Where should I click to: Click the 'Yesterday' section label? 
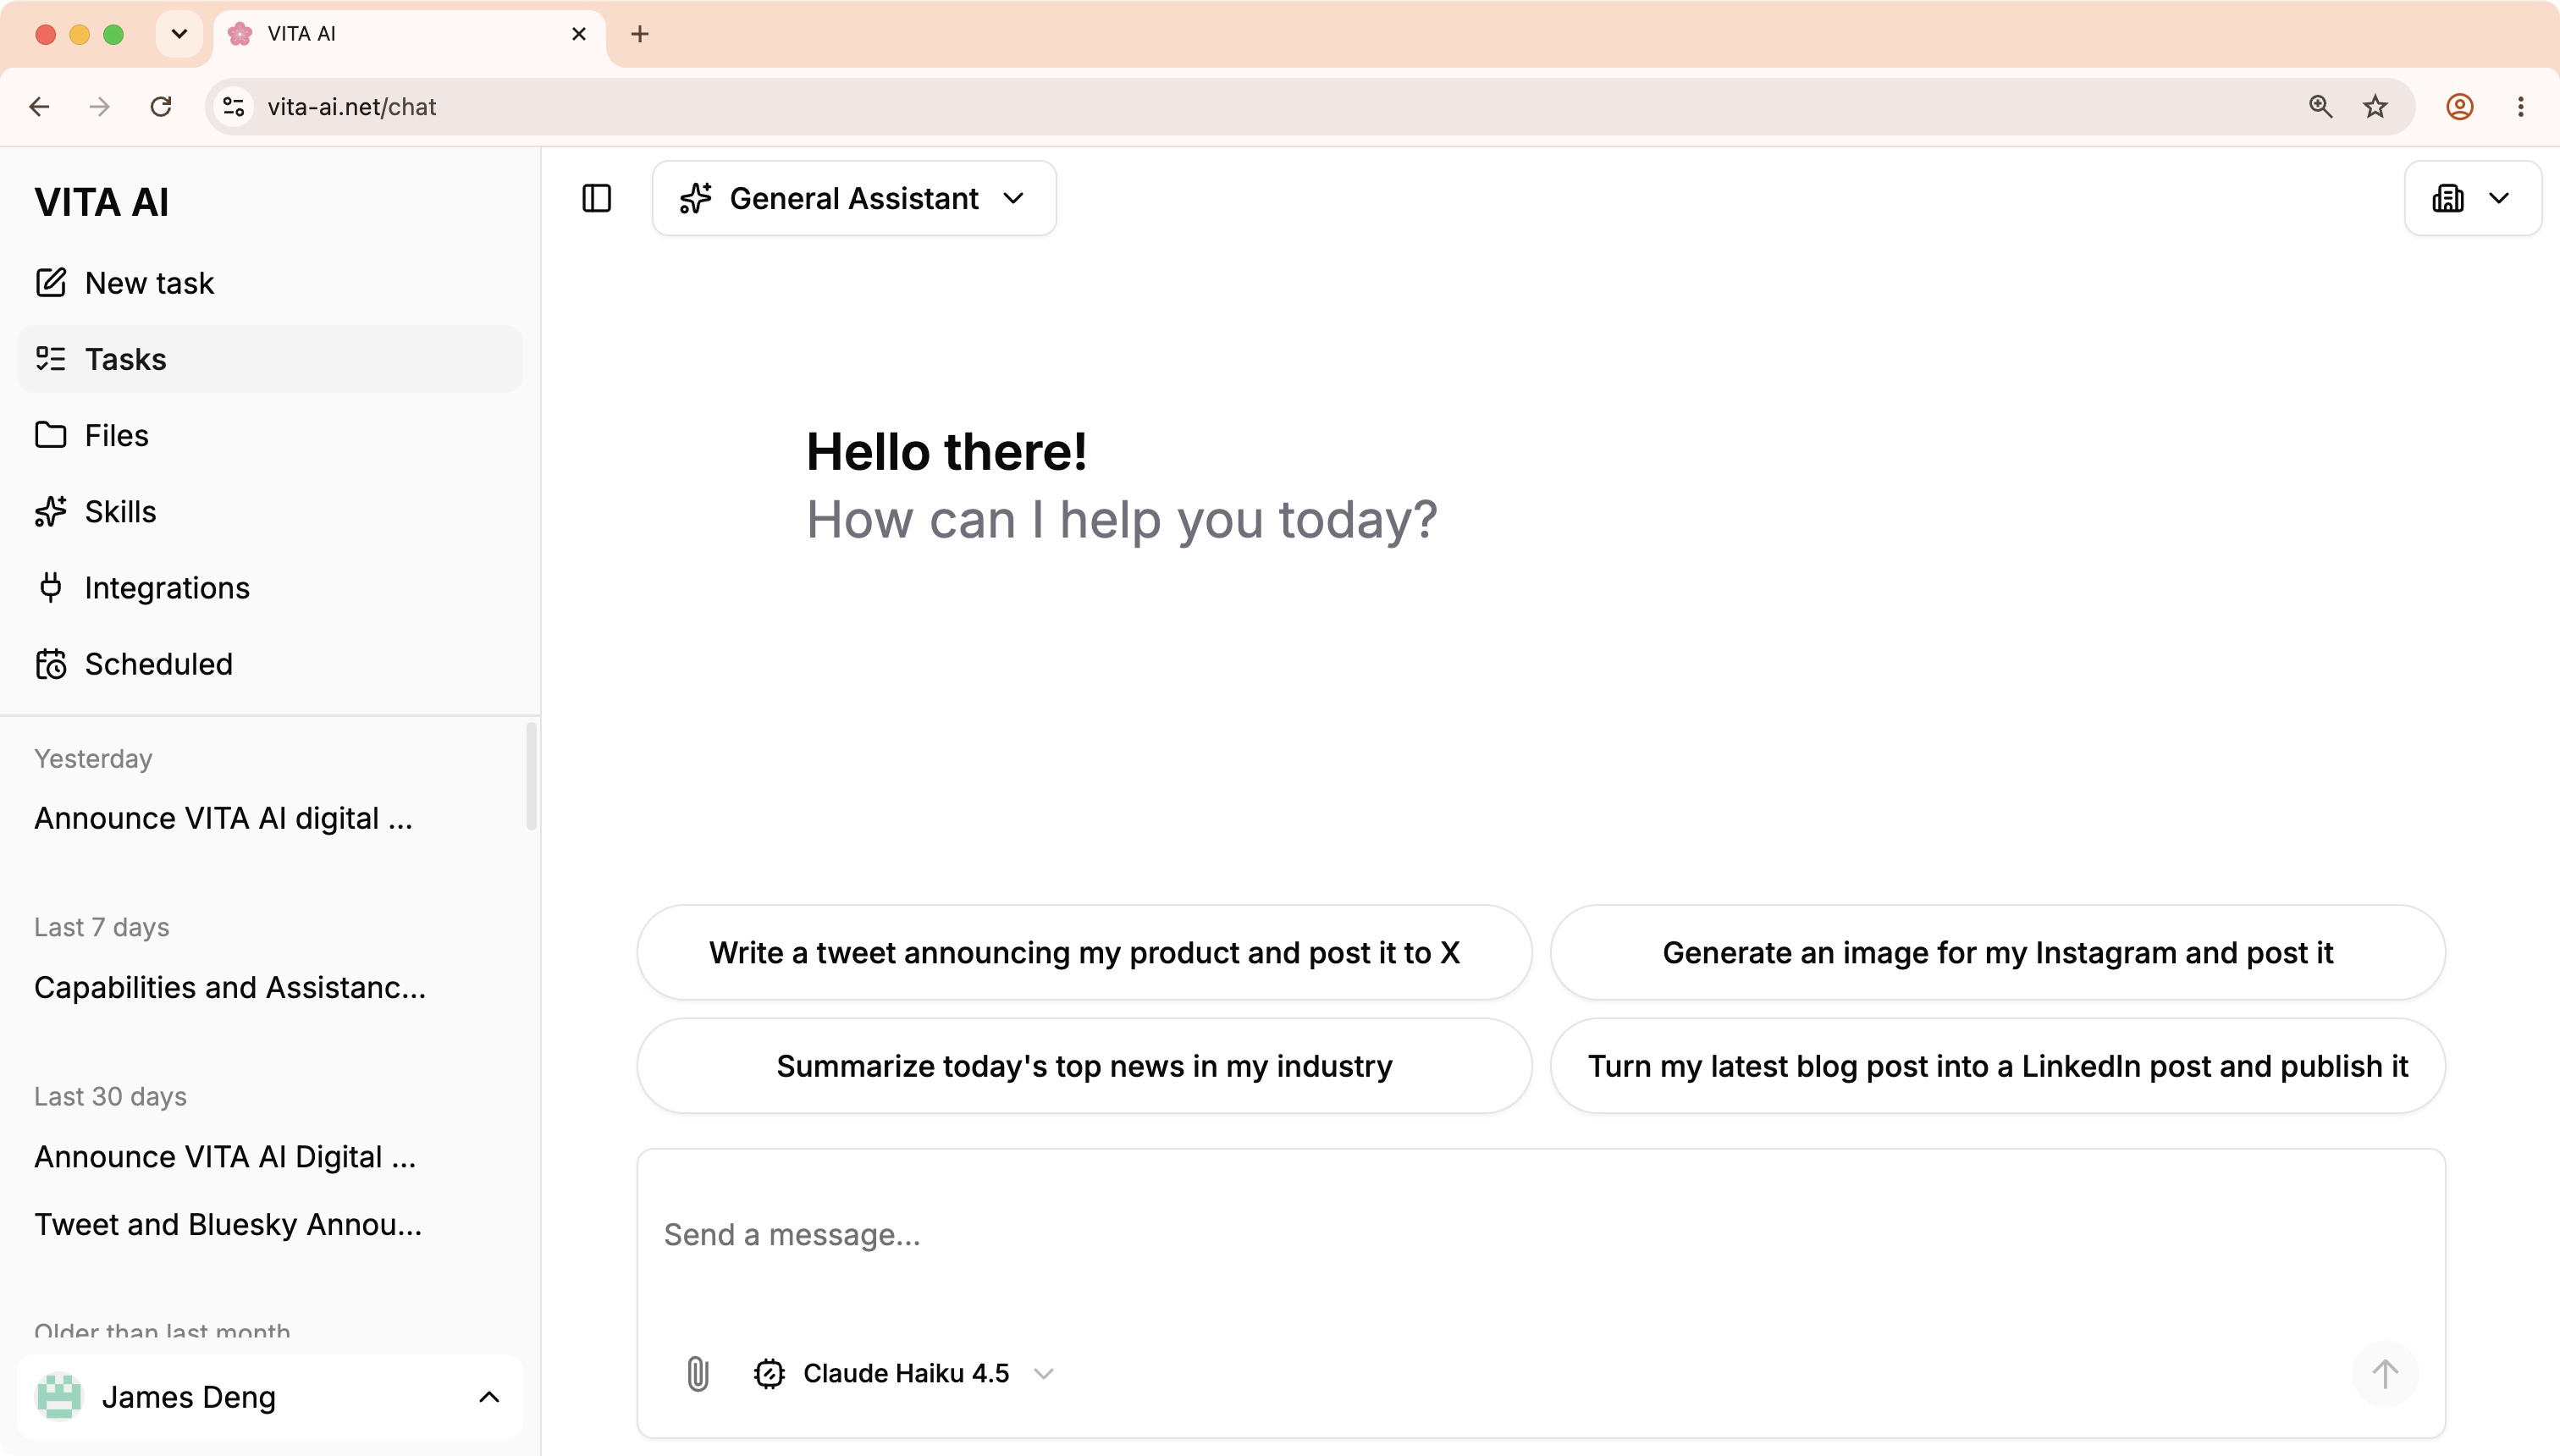tap(93, 759)
